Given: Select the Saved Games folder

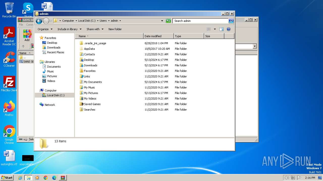Looking at the screenshot, I should pos(92,104).
